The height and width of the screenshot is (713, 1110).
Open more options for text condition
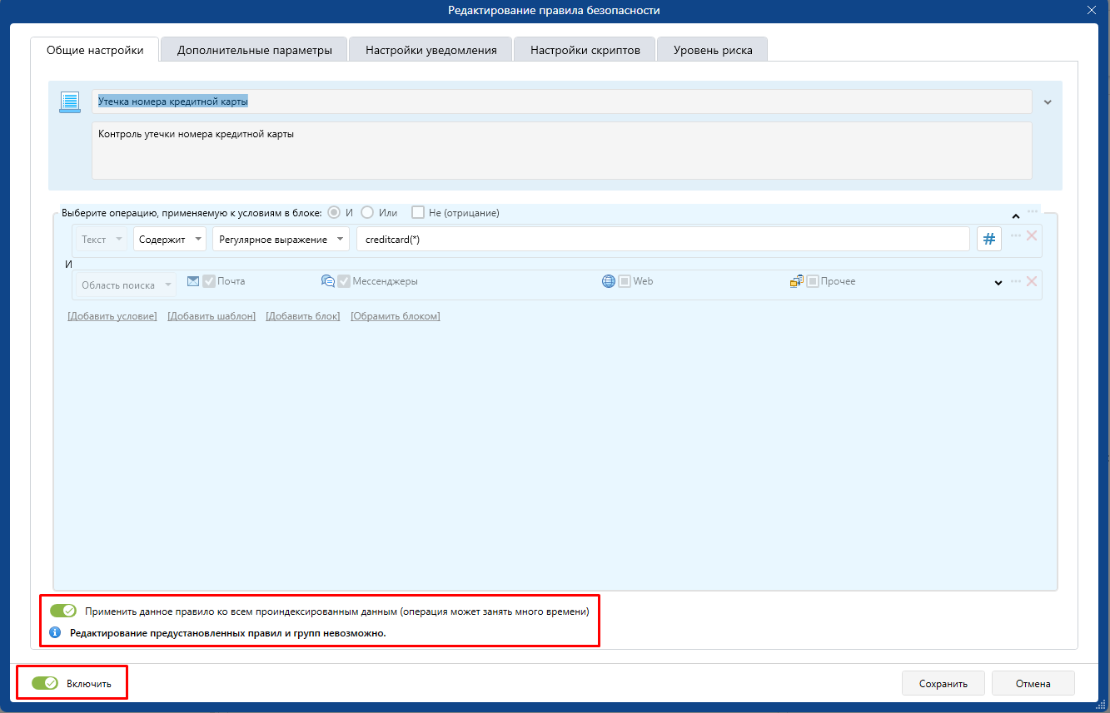tap(1016, 236)
